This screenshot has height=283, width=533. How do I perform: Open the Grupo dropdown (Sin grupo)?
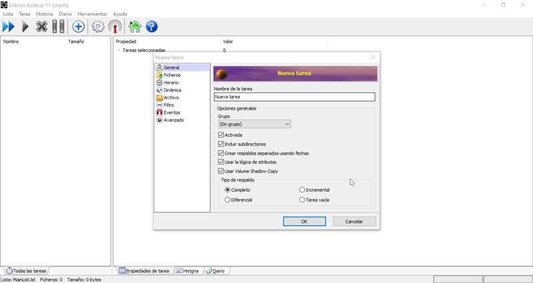click(x=255, y=125)
